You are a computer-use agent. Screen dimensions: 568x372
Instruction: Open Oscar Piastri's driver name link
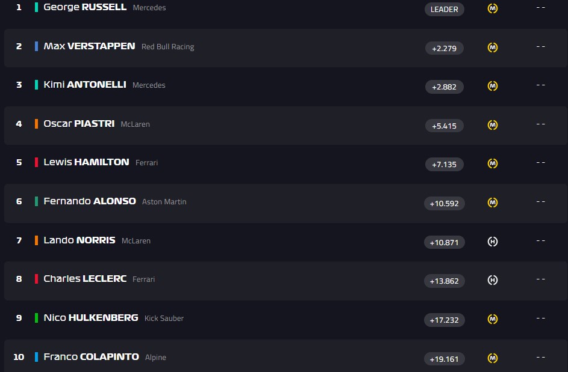[x=79, y=124]
